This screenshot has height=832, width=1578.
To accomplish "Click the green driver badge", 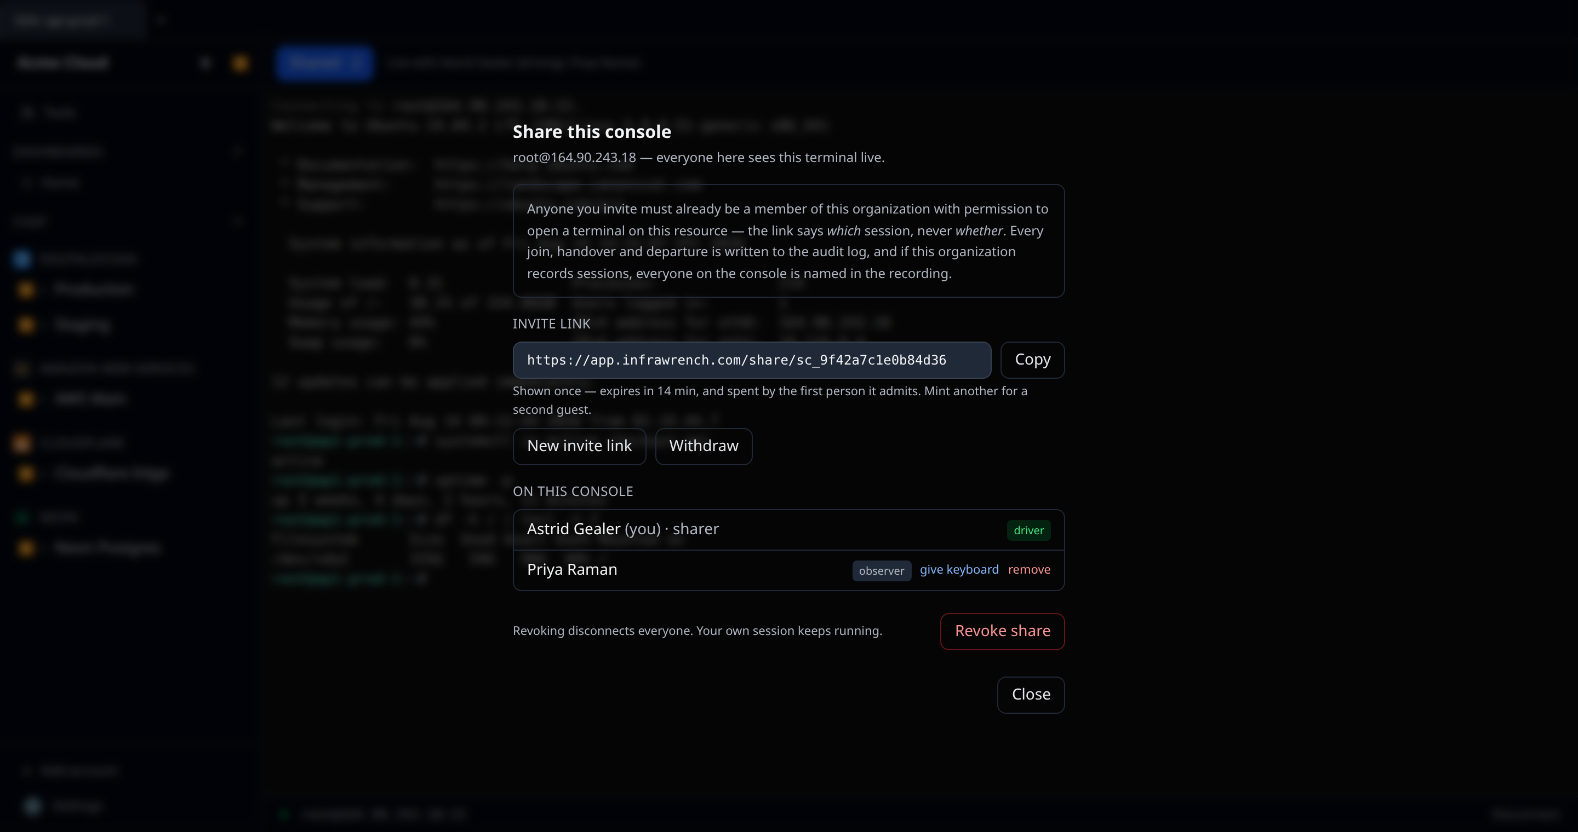I will 1028,530.
